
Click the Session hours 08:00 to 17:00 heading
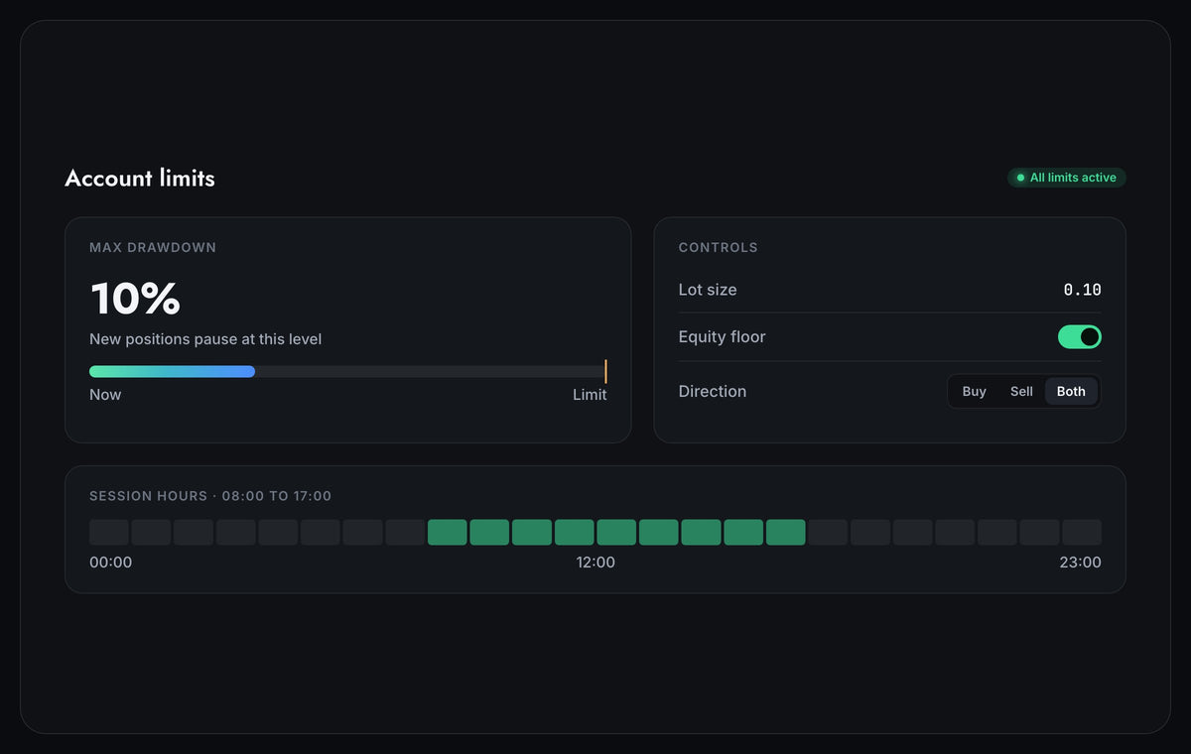[210, 495]
